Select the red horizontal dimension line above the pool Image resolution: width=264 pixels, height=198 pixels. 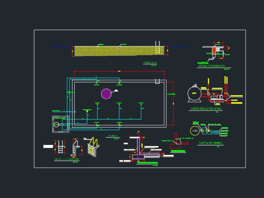[119, 71]
